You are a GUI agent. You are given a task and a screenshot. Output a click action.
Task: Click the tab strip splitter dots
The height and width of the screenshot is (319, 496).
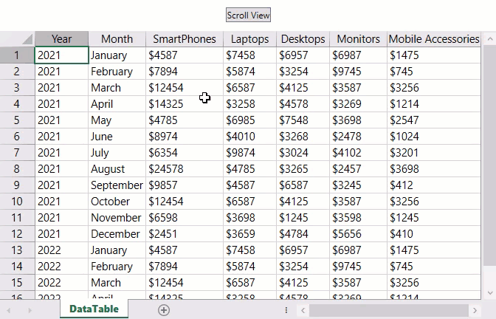(286, 310)
